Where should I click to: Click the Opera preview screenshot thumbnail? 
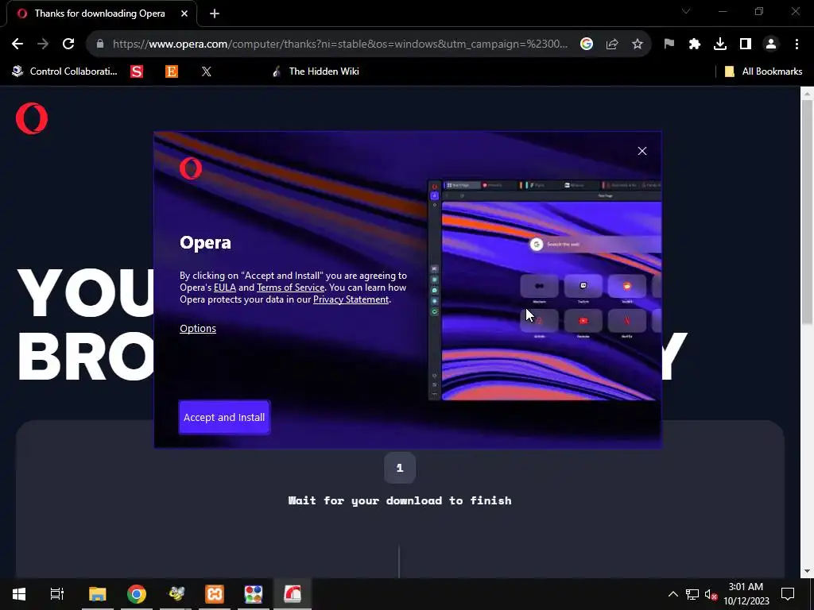pyautogui.click(x=545, y=291)
